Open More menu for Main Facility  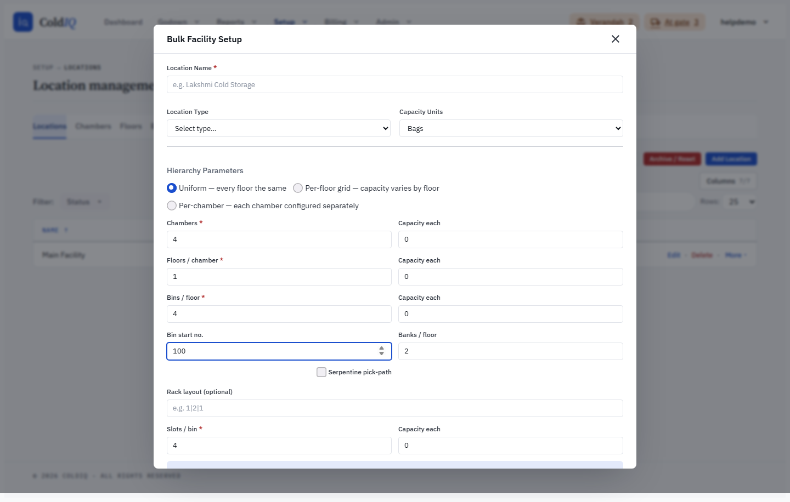click(x=736, y=255)
